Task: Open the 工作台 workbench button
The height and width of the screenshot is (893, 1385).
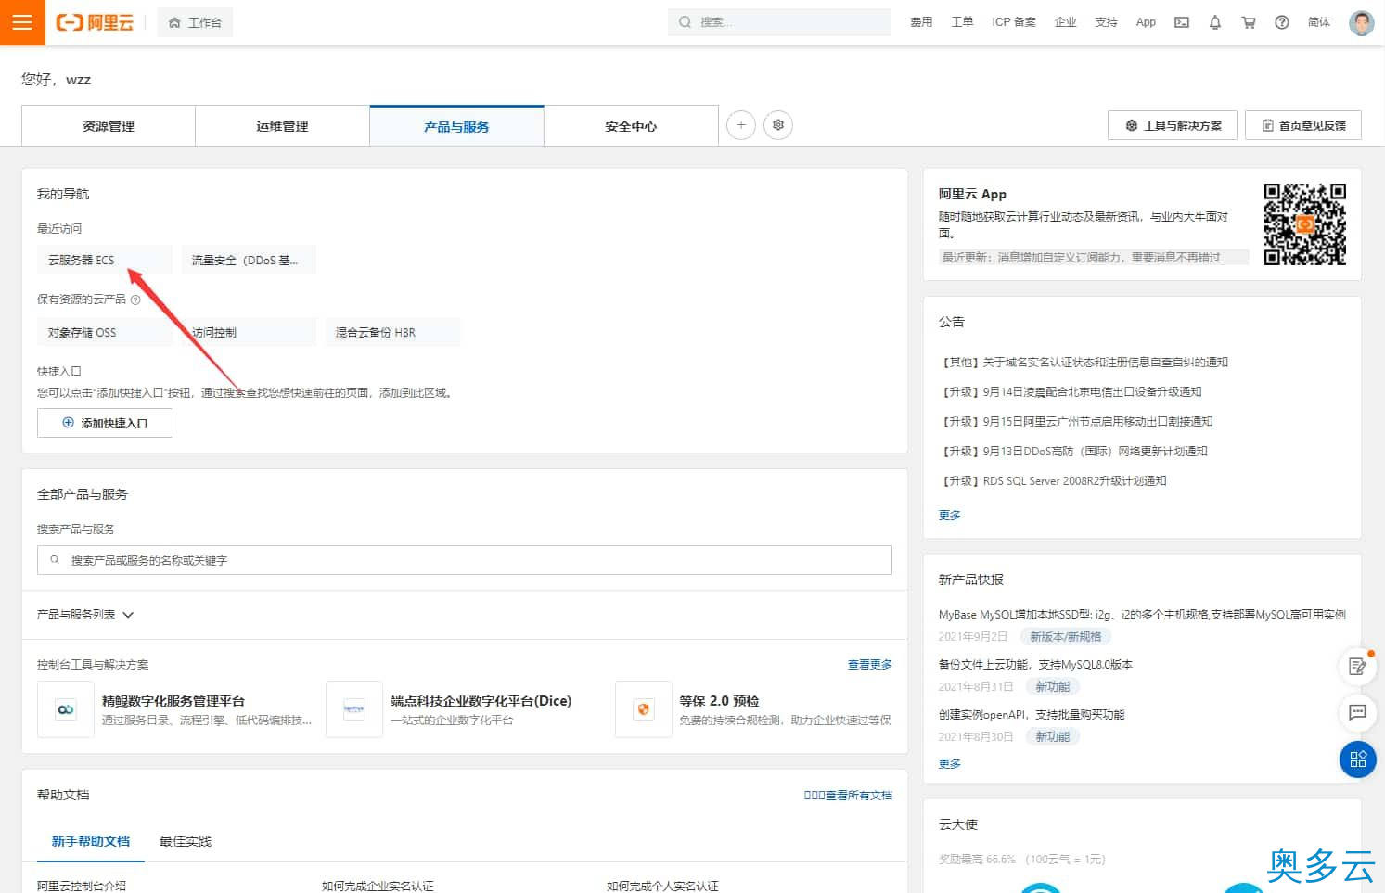Action: point(195,22)
